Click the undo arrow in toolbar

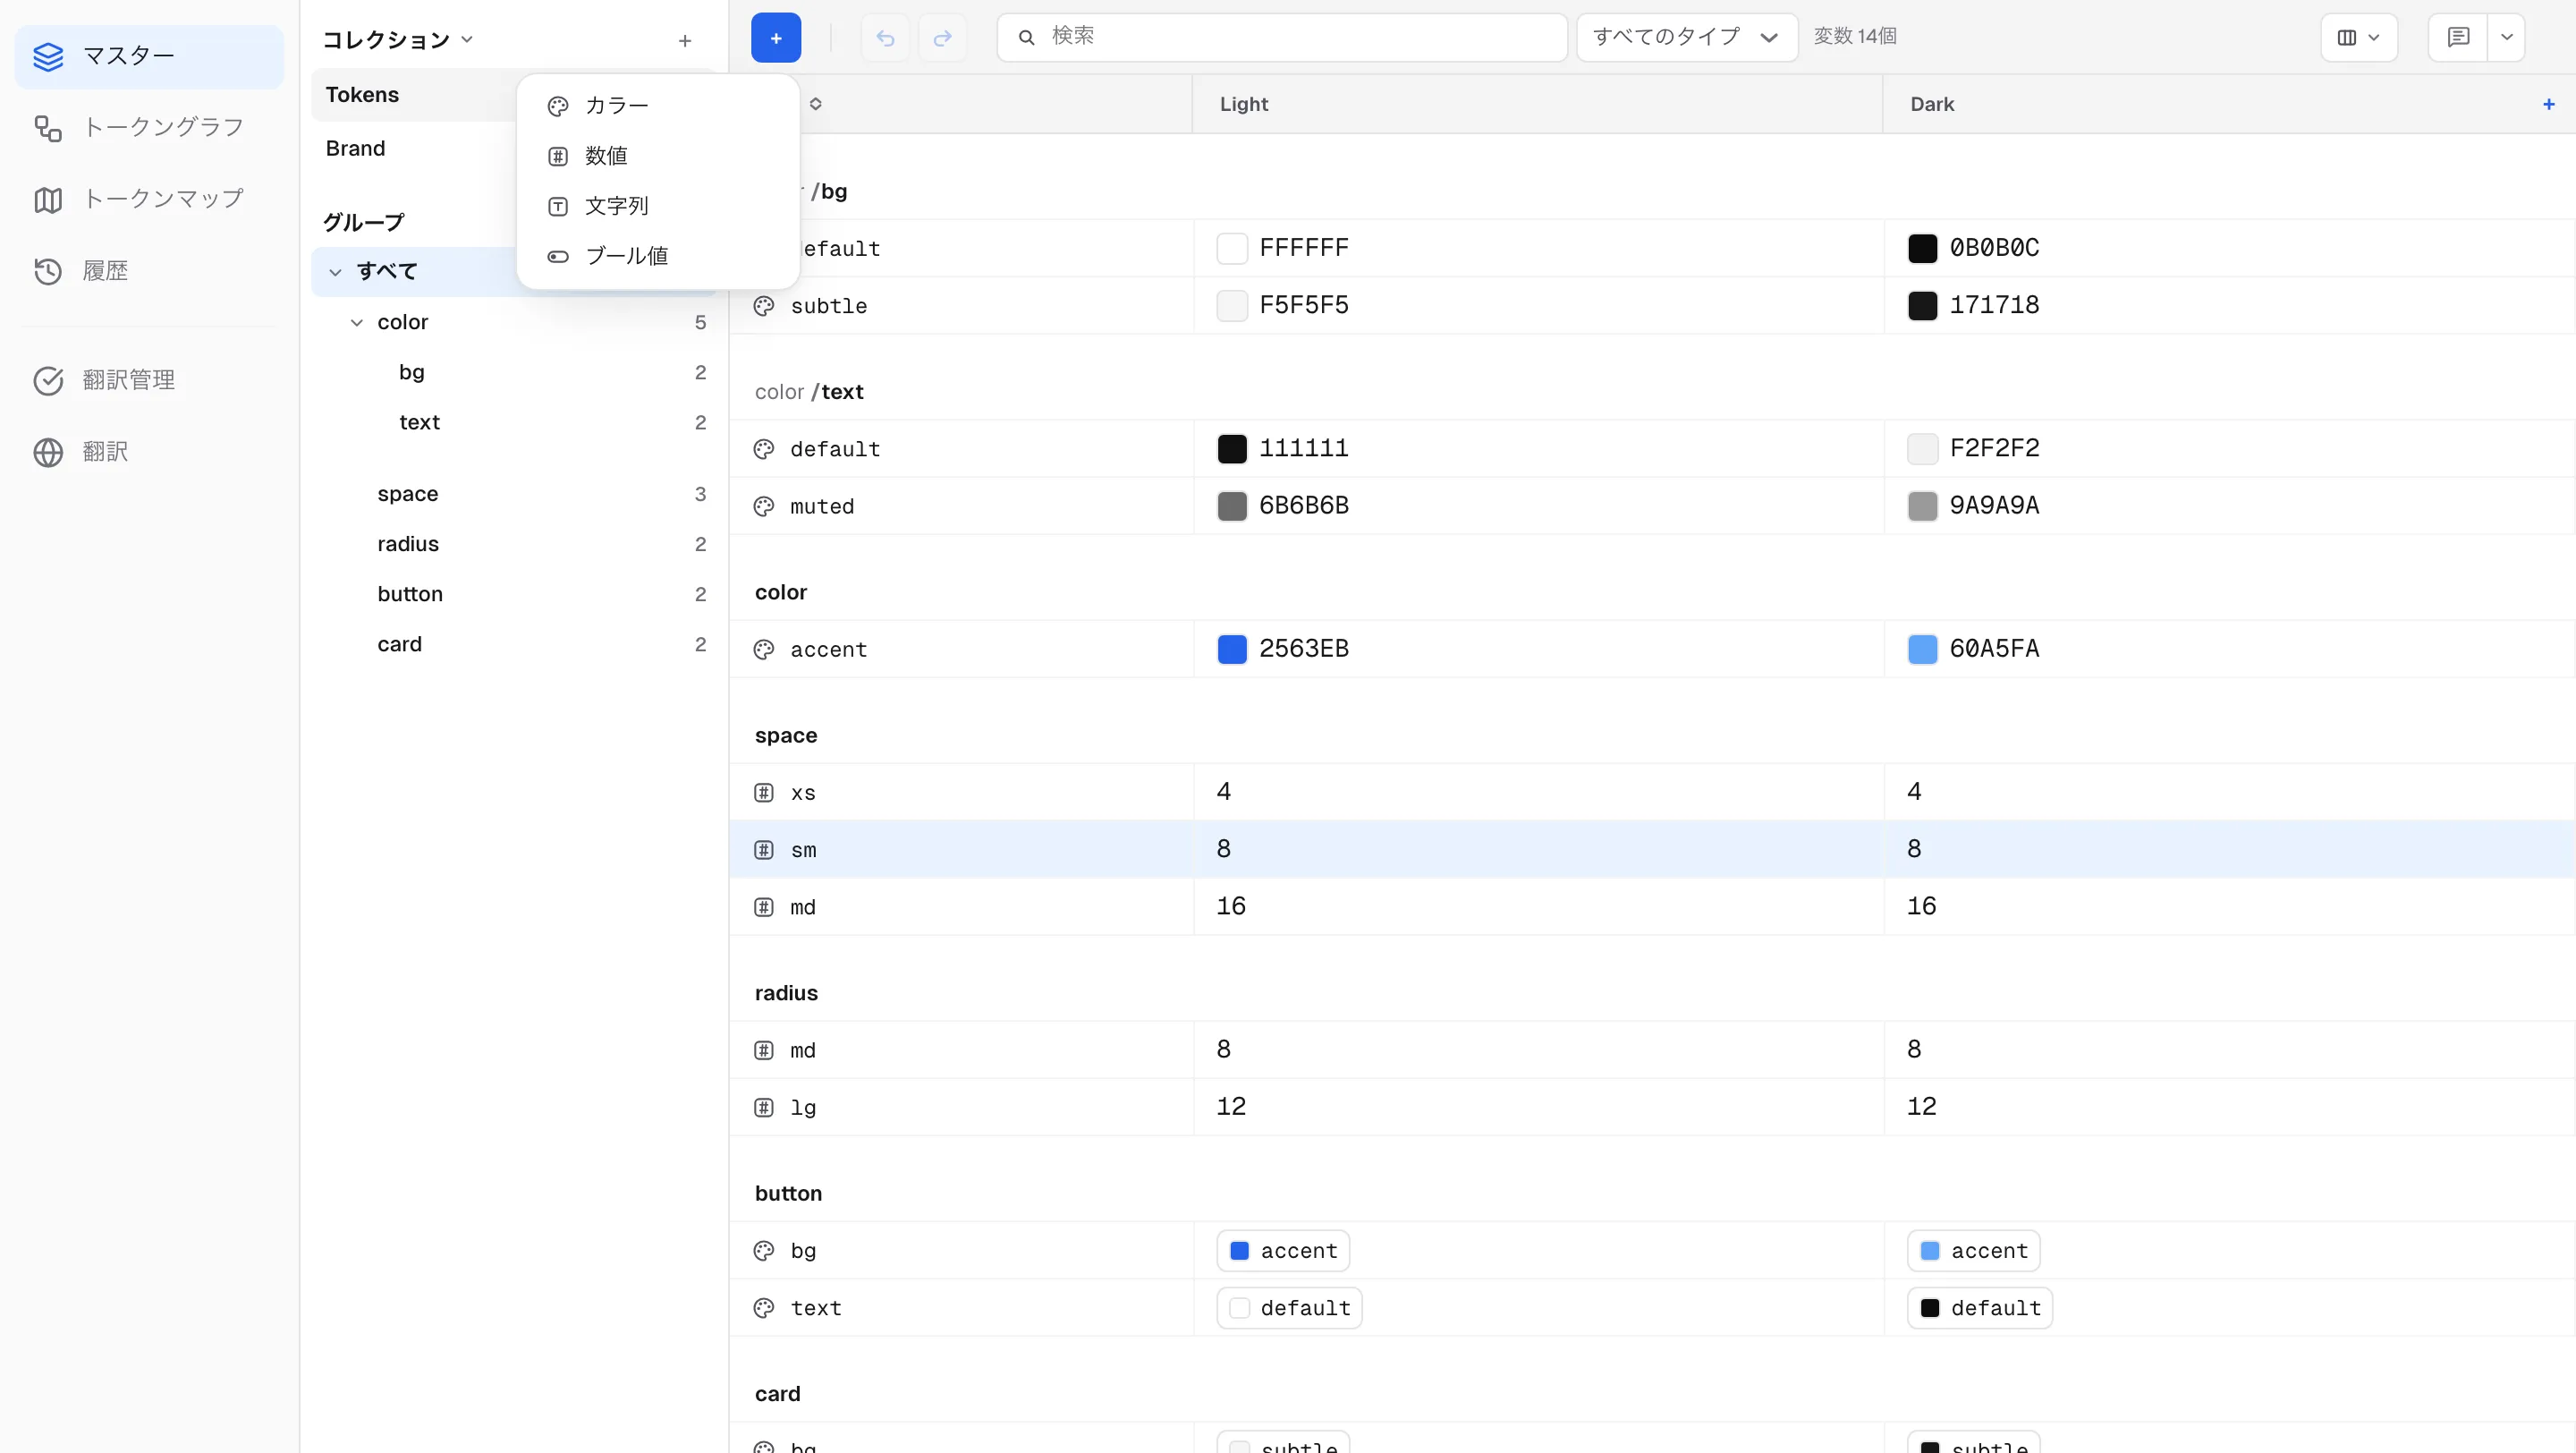885,37
